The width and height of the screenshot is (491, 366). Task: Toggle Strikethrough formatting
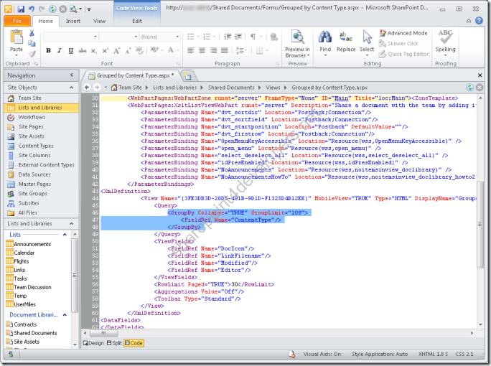pyautogui.click(x=83, y=50)
